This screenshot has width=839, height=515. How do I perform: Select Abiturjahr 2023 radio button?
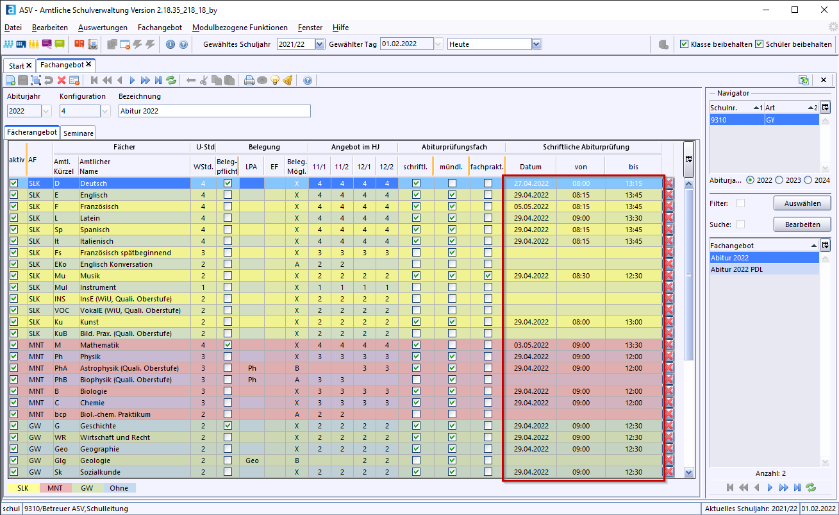tap(780, 180)
